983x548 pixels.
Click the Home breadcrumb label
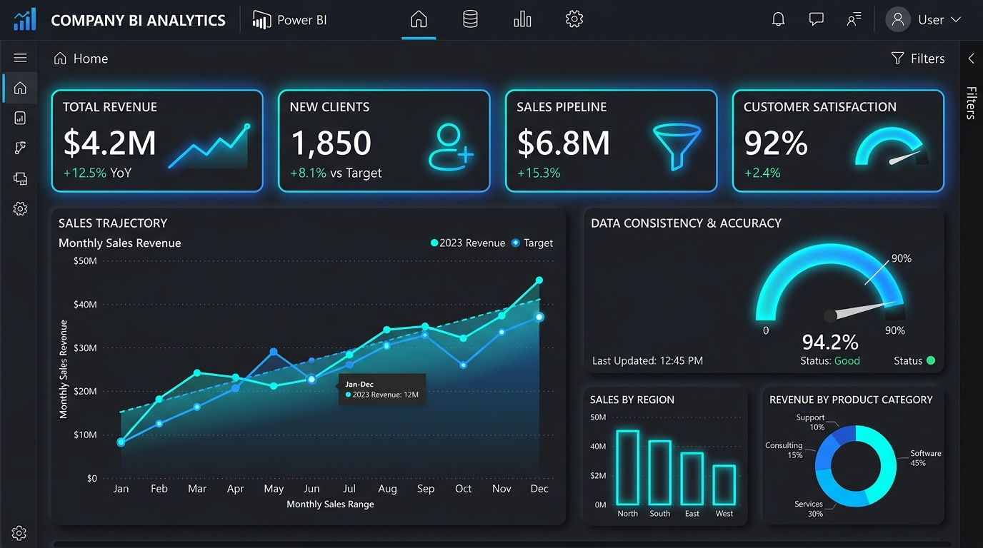91,59
